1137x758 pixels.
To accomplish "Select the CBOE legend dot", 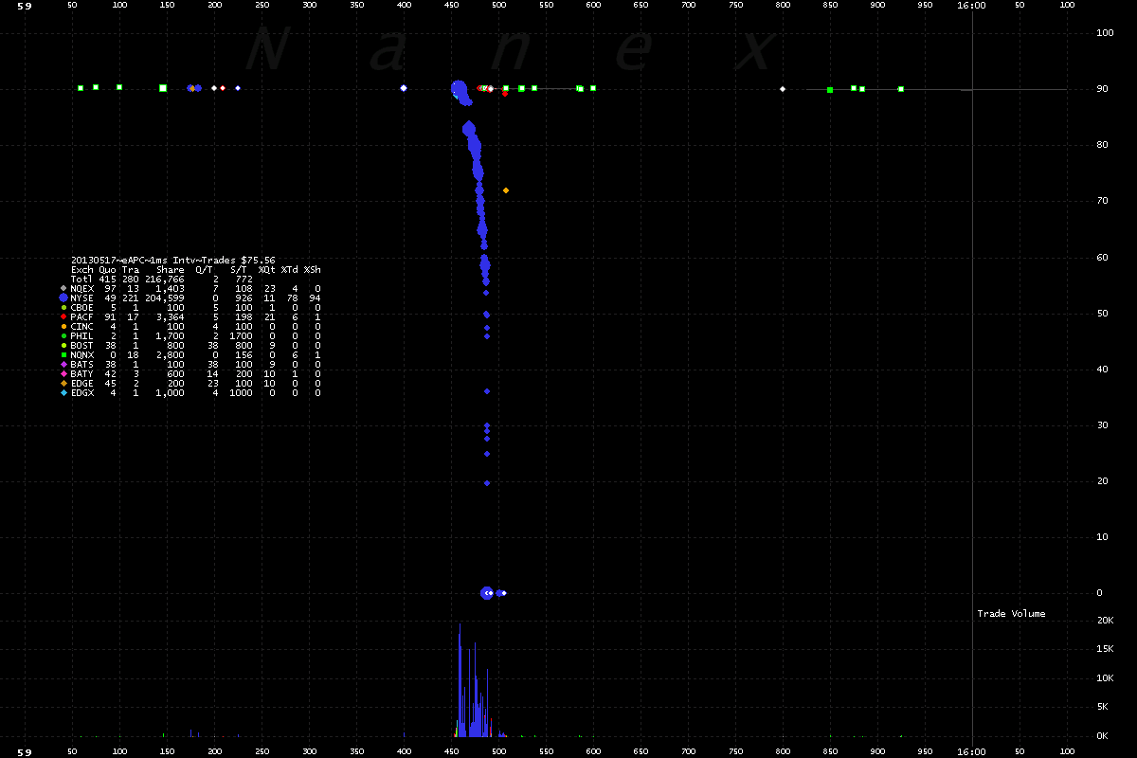I will 63,307.
